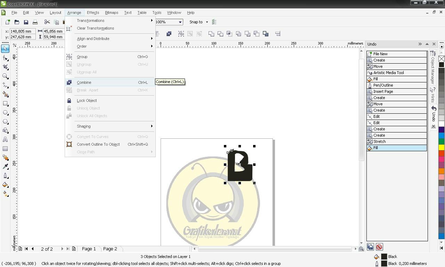Select the Artistic Media Tool undo step
Screen dimensions: 445x267
(x=397, y=73)
